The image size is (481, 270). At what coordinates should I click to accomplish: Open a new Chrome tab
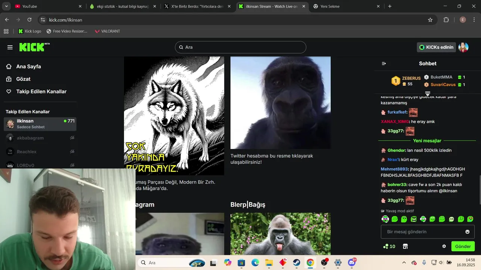390,6
